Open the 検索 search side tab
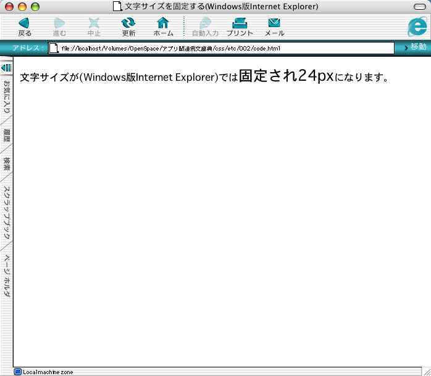Viewport: 431px width, 376px height. pyautogui.click(x=7, y=164)
